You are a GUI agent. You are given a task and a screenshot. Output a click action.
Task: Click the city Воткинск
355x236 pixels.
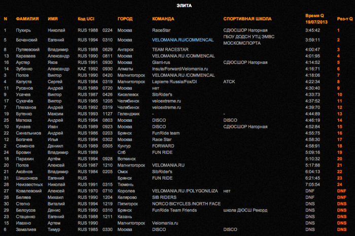click(127, 159)
